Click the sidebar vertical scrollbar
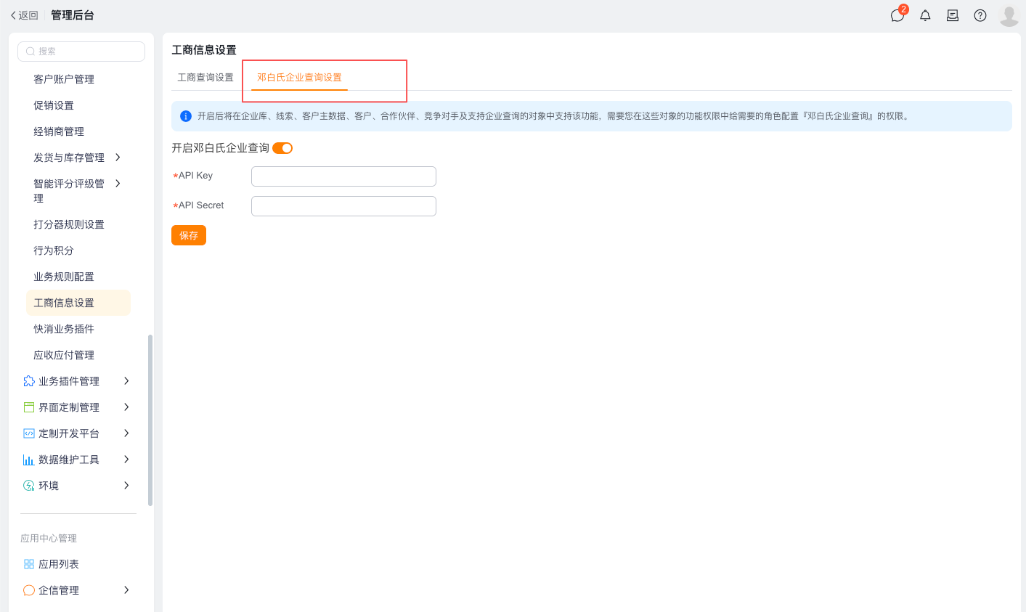 [x=150, y=420]
